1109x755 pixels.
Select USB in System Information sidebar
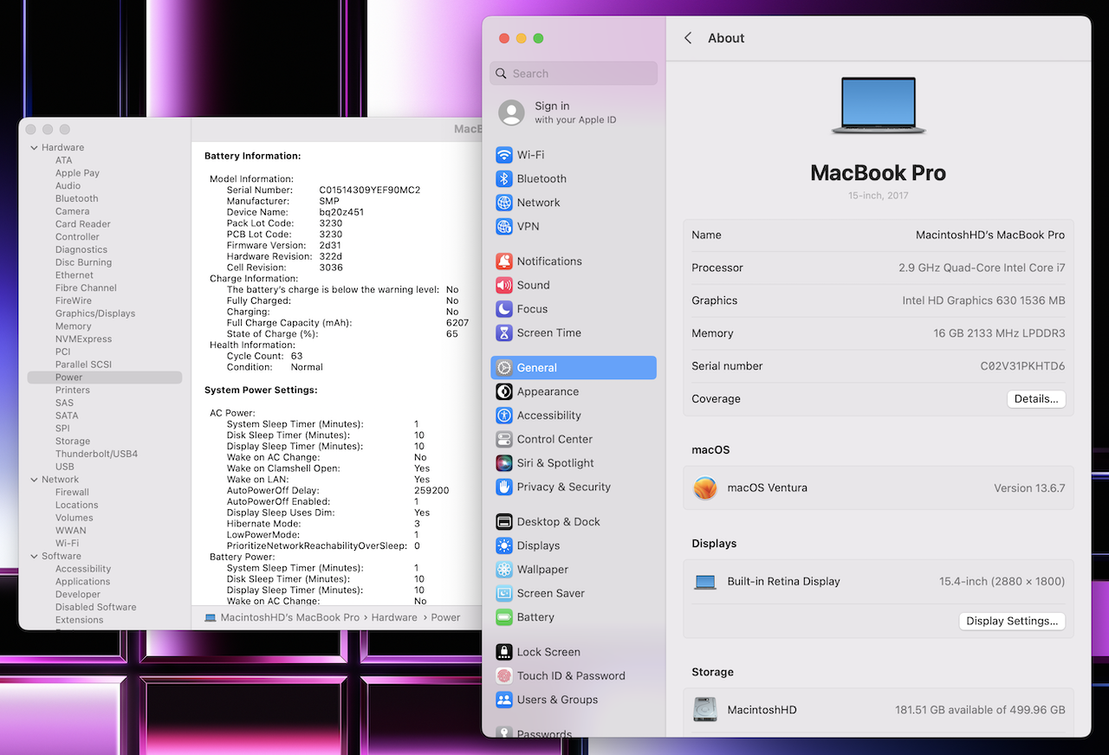click(65, 467)
